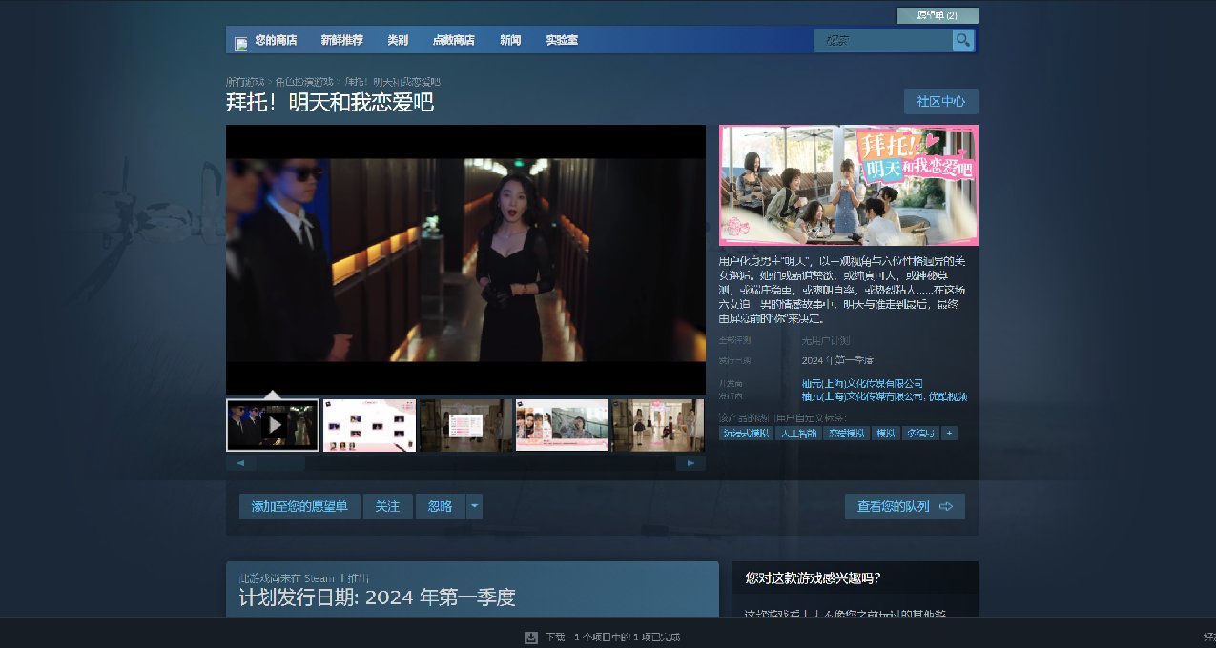Select the fifth screenshot thumbnail
Image resolution: width=1216 pixels, height=648 pixels.
pos(659,425)
